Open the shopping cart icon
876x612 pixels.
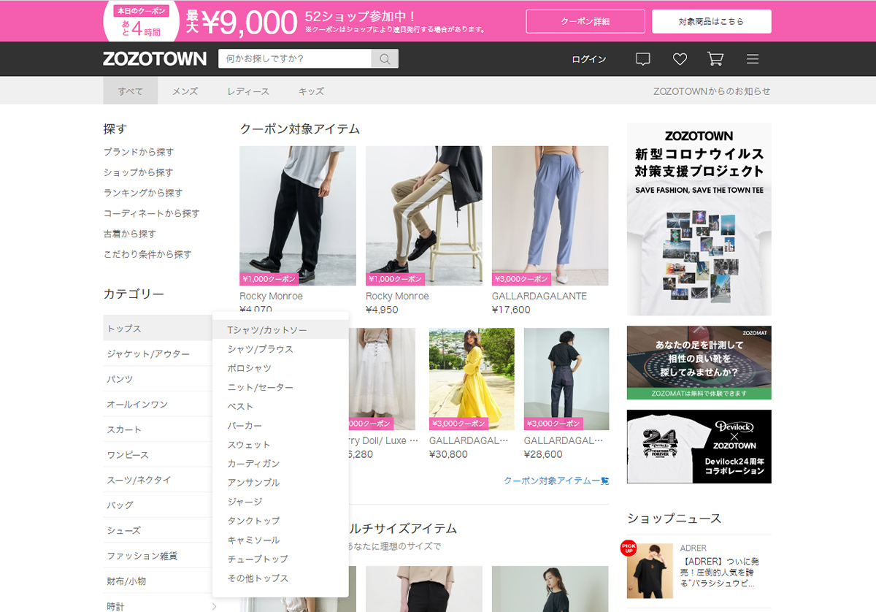715,59
